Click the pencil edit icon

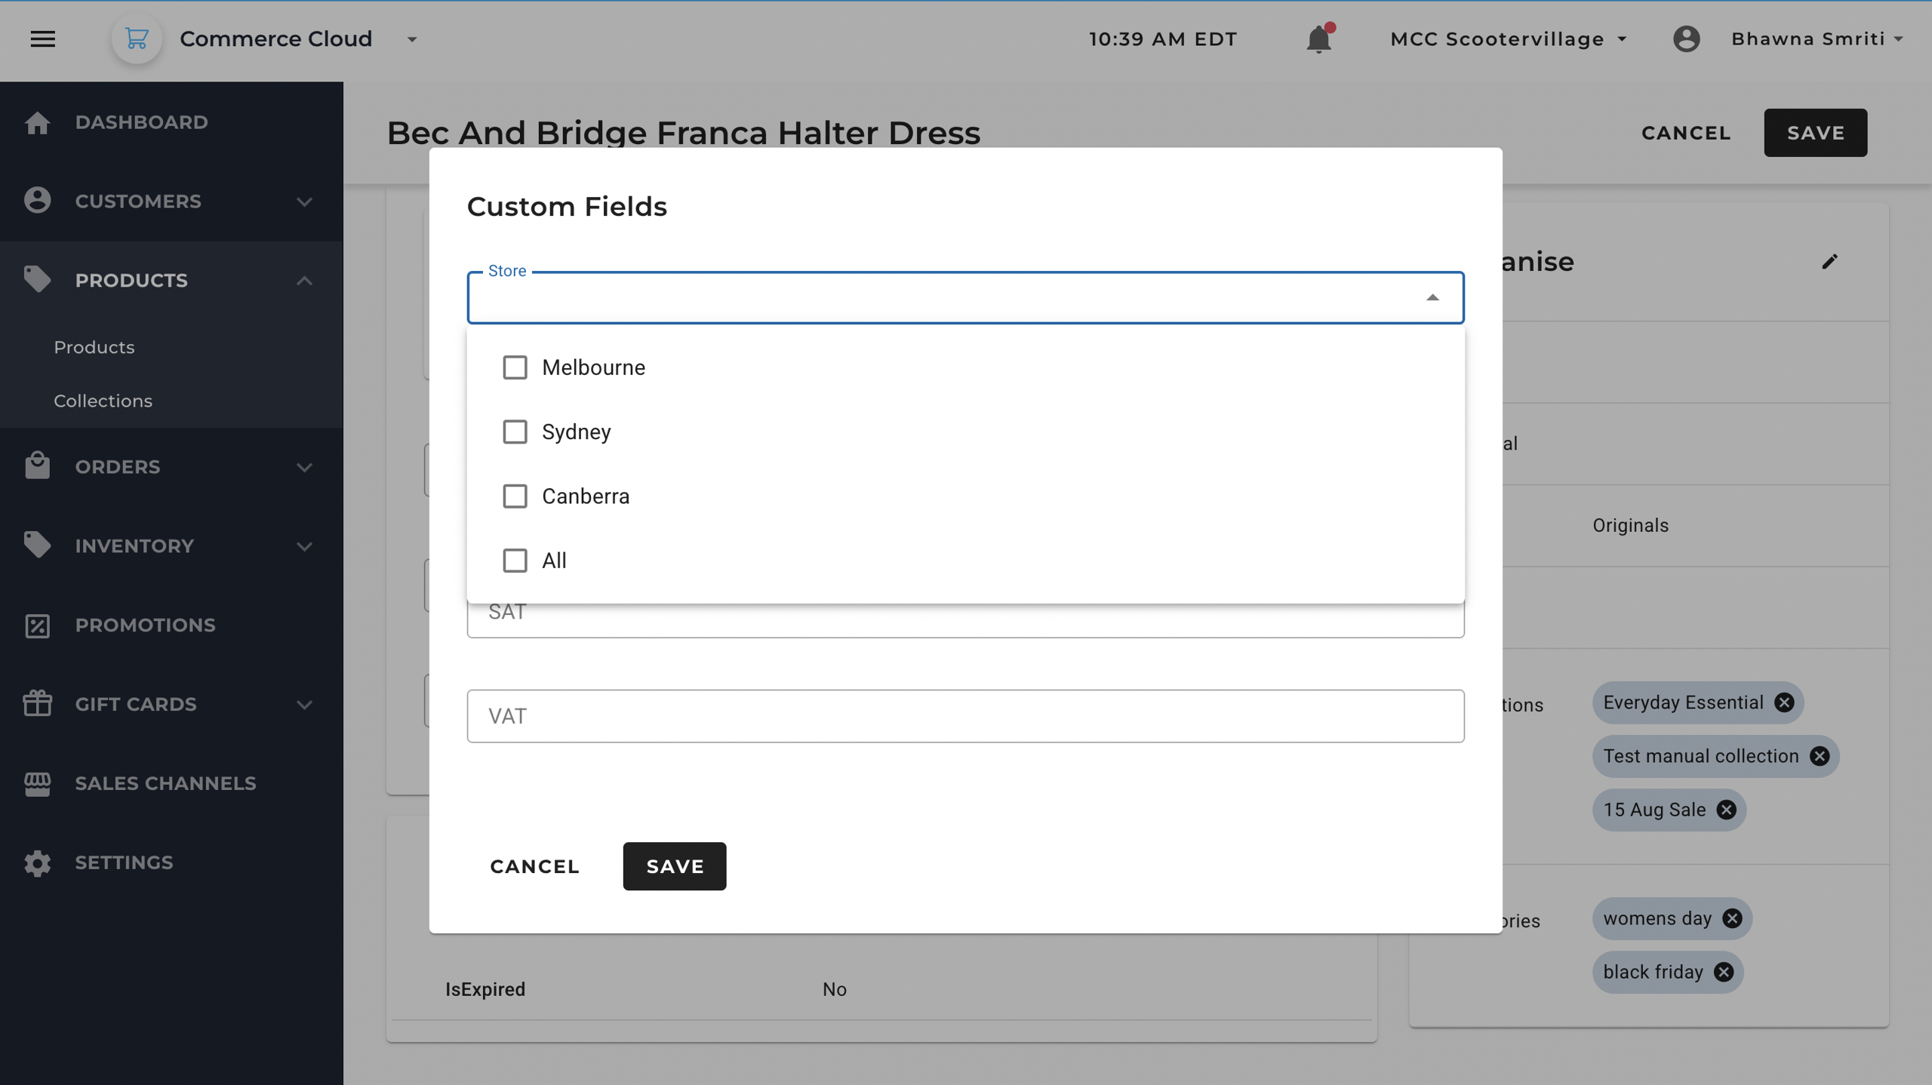pyautogui.click(x=1829, y=262)
